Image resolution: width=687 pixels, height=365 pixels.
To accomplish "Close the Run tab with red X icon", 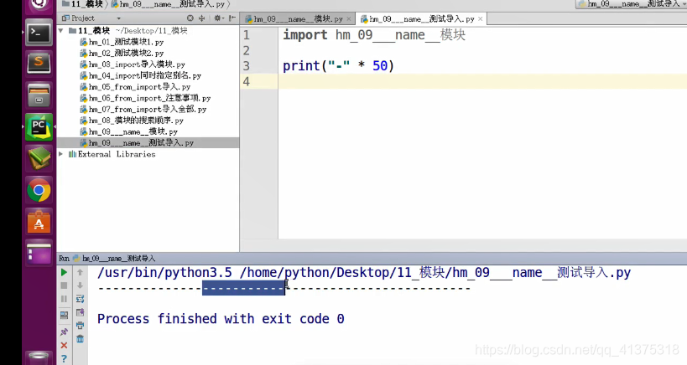I will pos(64,346).
